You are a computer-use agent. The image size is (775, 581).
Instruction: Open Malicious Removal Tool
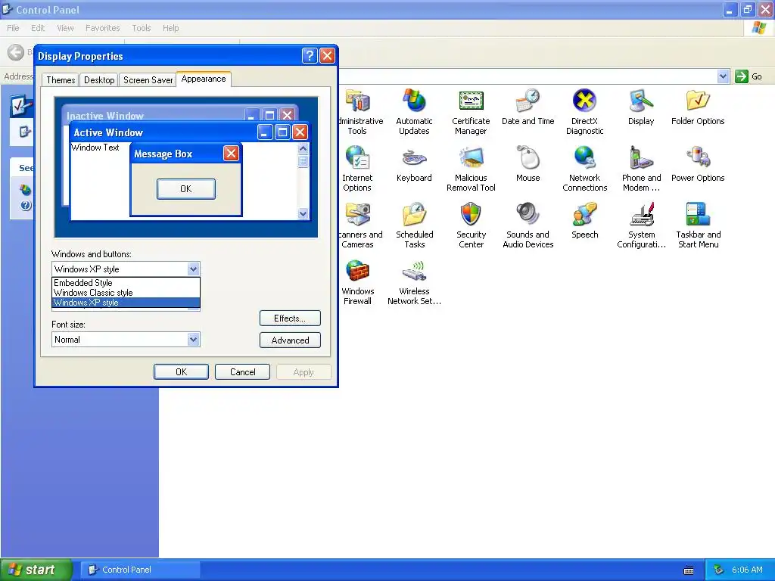tap(471, 169)
